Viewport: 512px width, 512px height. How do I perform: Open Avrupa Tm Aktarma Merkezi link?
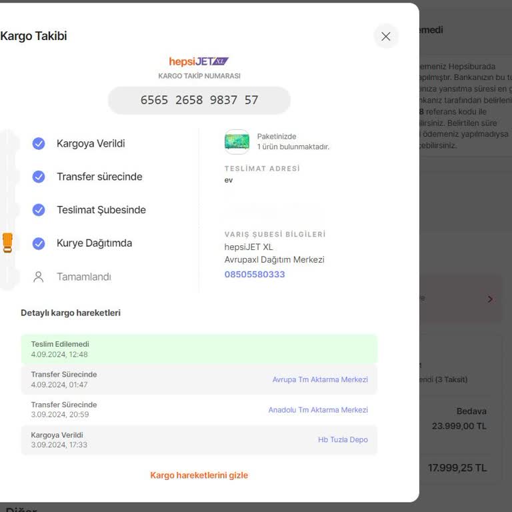[320, 380]
